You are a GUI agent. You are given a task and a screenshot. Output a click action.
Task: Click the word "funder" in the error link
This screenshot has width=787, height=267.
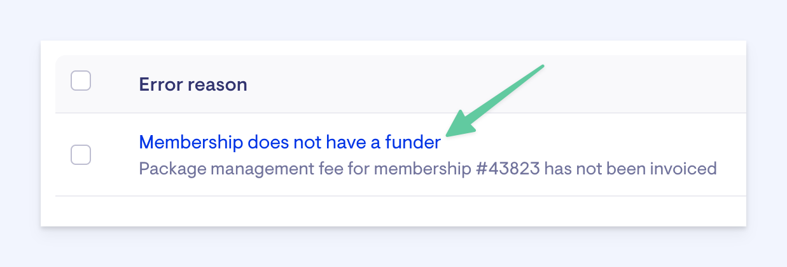click(x=412, y=143)
